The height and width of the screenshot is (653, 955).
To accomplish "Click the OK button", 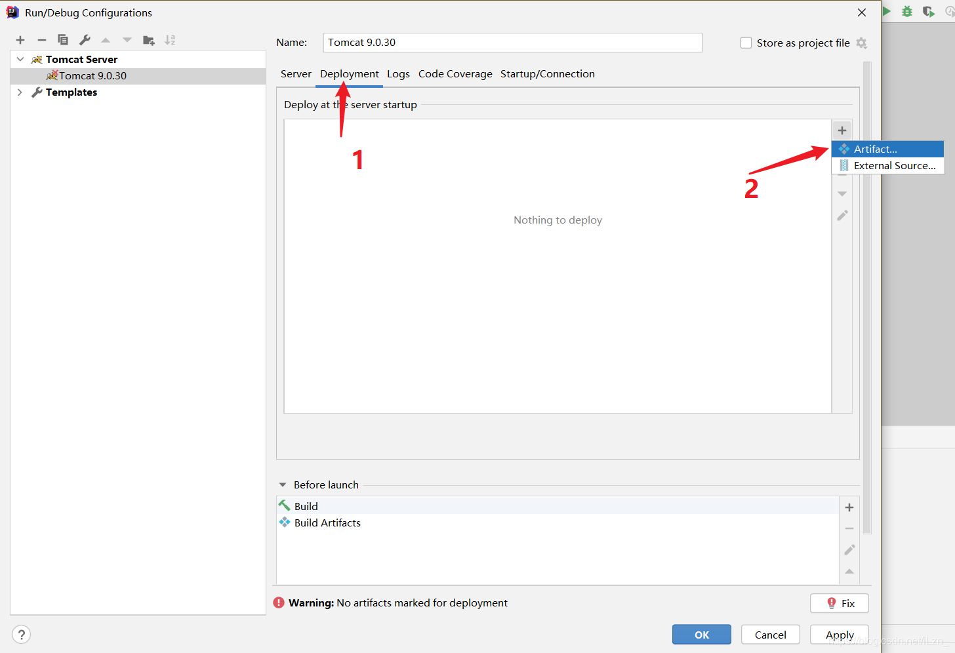I will 702,635.
